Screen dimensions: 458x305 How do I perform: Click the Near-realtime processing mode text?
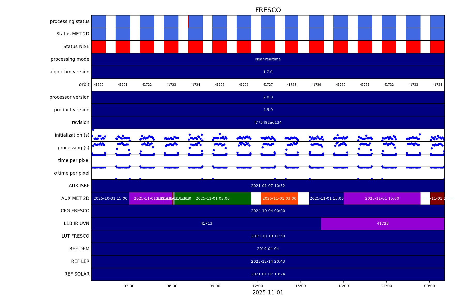(x=268, y=59)
